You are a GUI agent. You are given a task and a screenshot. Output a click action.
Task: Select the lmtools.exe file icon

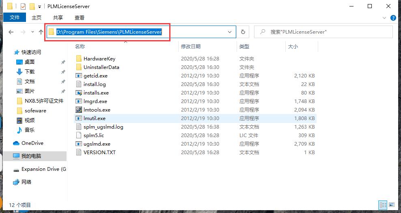point(79,110)
